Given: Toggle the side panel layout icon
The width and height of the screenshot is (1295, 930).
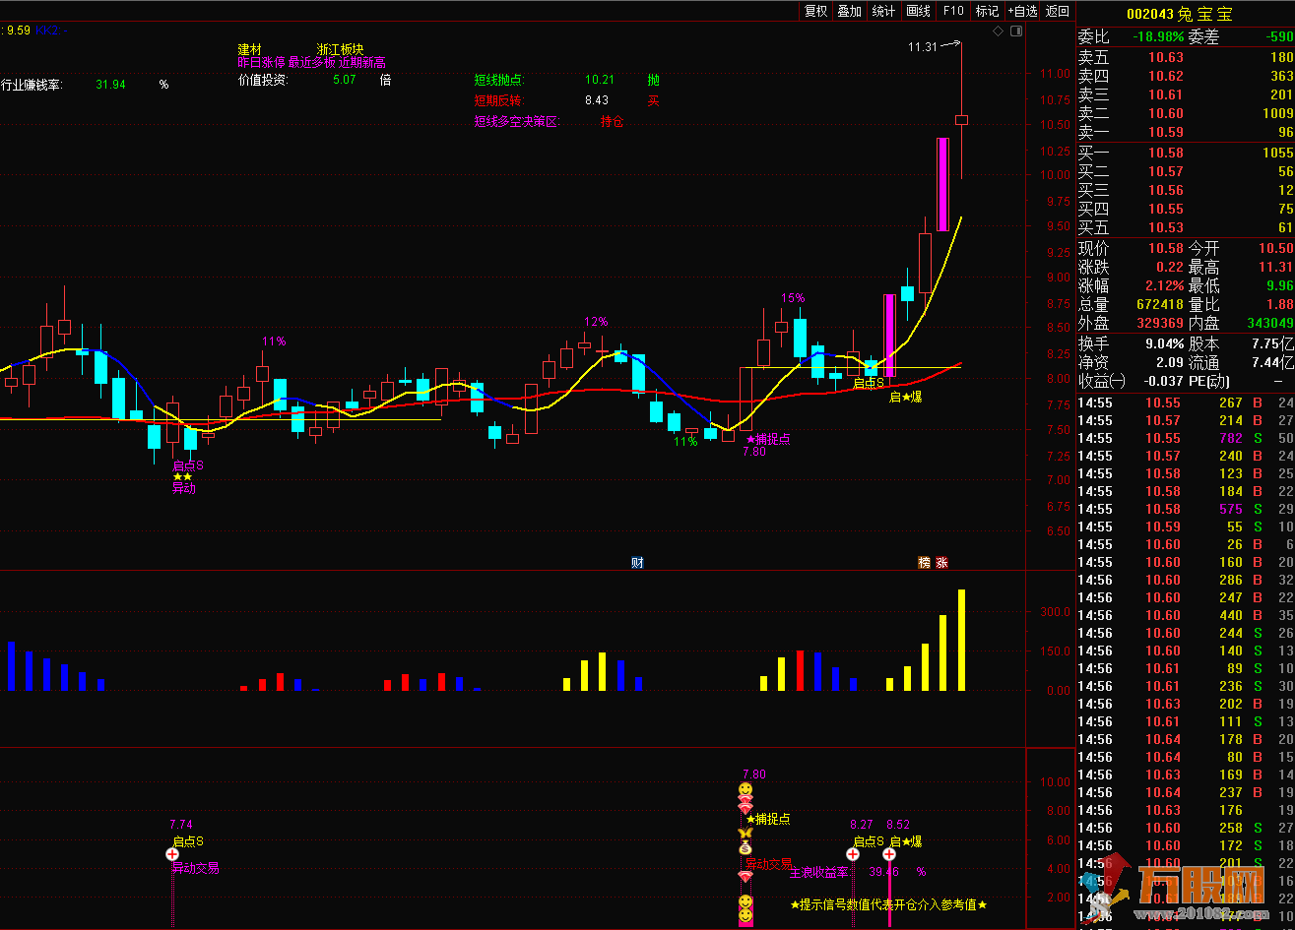Looking at the screenshot, I should point(1016,31).
